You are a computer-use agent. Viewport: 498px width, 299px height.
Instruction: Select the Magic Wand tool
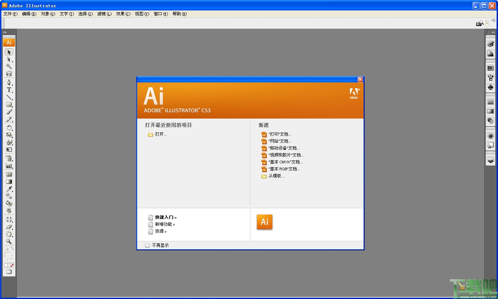(x=9, y=66)
